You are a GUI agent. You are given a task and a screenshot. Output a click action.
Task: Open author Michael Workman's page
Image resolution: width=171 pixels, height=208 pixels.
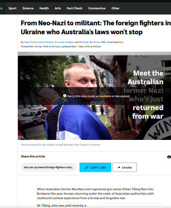click(90, 42)
